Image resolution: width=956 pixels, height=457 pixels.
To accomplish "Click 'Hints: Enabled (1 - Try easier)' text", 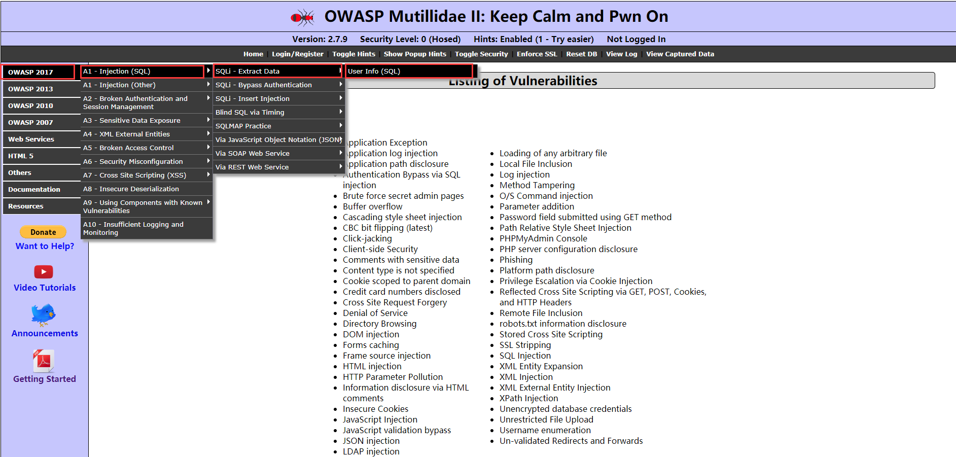I will [x=534, y=39].
